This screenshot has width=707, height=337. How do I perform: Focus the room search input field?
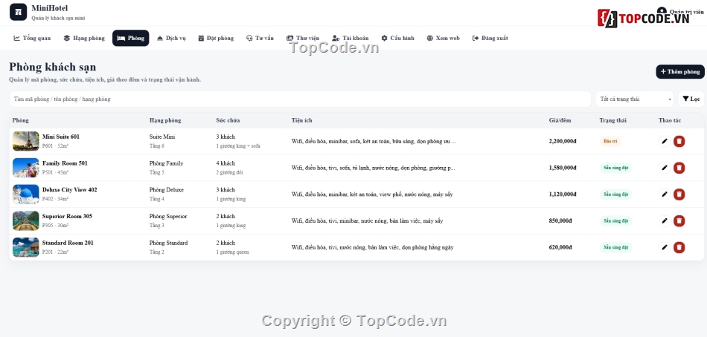[x=301, y=99]
